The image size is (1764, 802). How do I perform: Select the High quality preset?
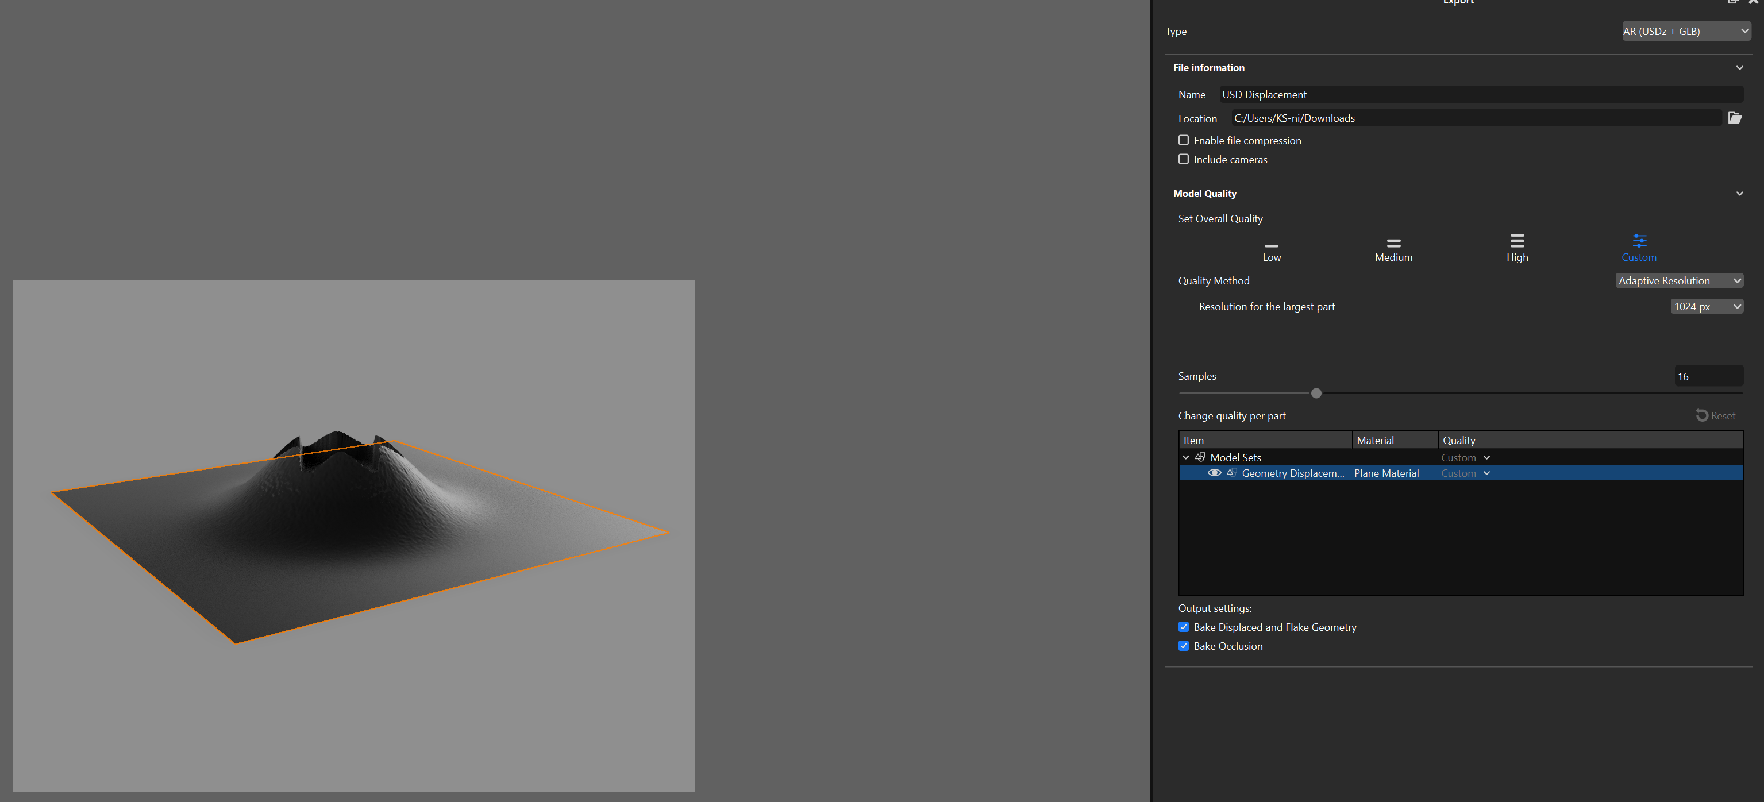1517,248
